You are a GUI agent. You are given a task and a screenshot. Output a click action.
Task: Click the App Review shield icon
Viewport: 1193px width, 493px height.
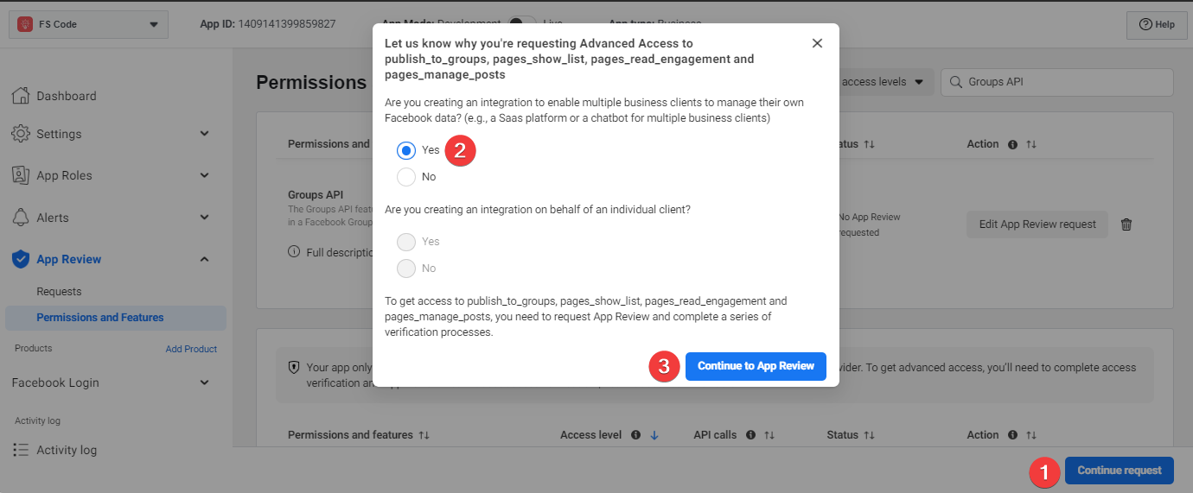coord(21,259)
